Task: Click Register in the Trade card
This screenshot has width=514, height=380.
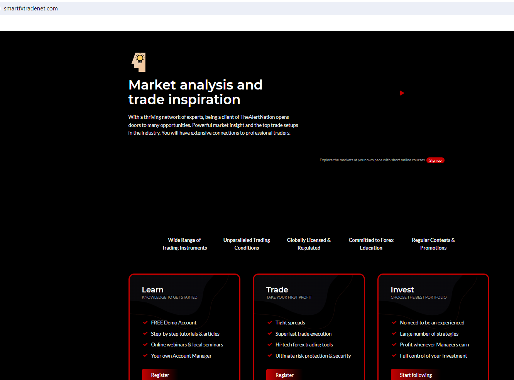Action: click(284, 375)
